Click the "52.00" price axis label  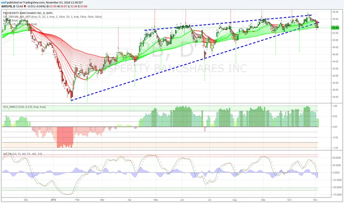coord(335,33)
